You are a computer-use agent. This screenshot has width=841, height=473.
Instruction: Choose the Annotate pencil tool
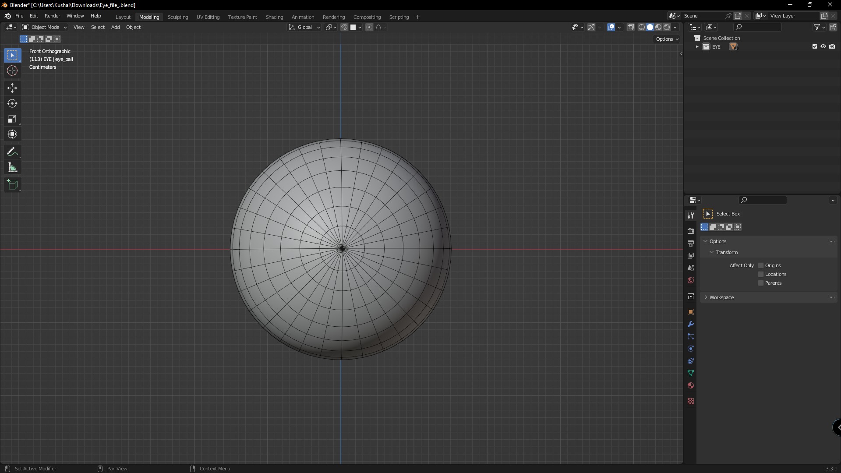click(12, 152)
